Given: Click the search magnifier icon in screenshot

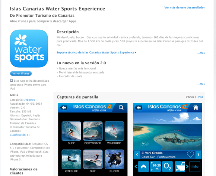Looking at the screenshot, I should (x=121, y=107).
